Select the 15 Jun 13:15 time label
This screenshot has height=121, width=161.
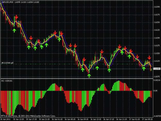pos(19,119)
